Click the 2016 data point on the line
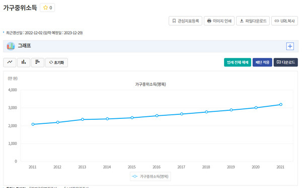Image resolution: width=302 pixels, height=188 pixels. 157,116
